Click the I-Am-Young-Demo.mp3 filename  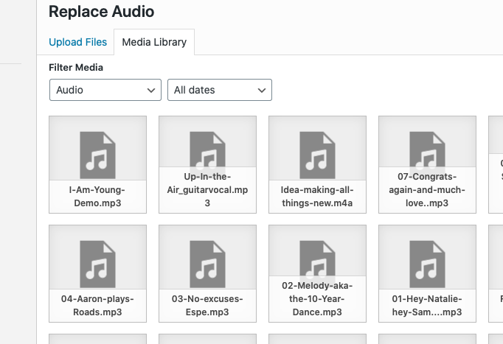[x=97, y=197]
